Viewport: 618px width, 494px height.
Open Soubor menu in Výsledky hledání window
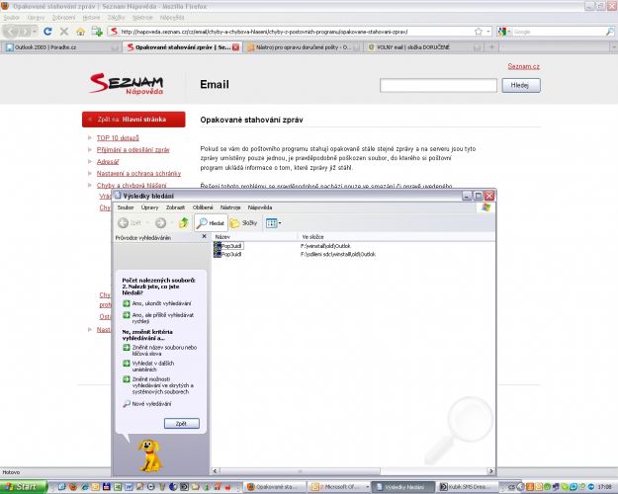[x=126, y=207]
